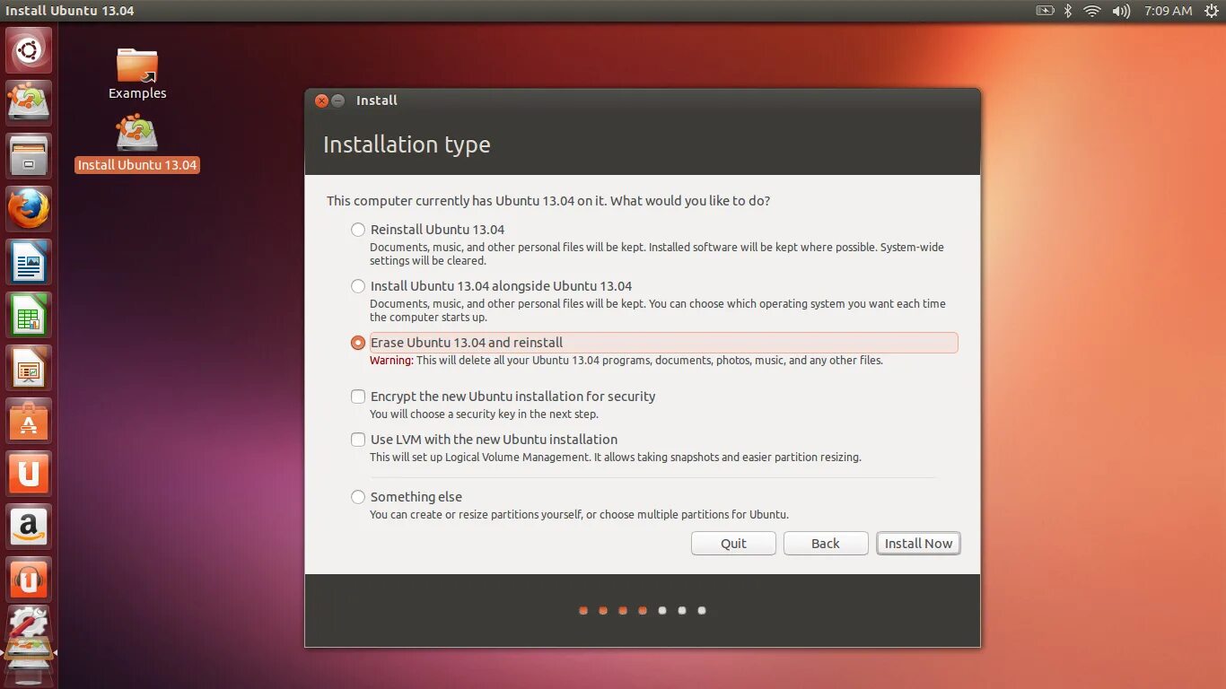Screen dimensions: 1226x689
Task: Close the Install dialog window
Action: pyautogui.click(x=321, y=100)
